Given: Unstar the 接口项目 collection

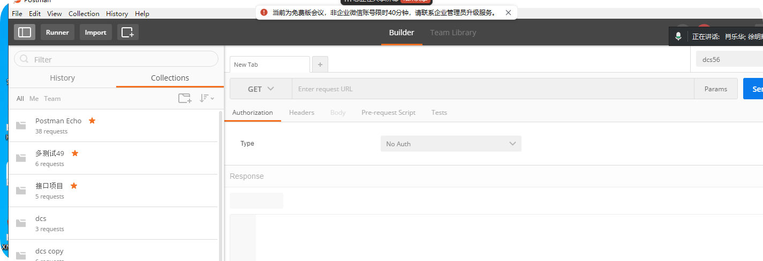Looking at the screenshot, I should click(74, 186).
